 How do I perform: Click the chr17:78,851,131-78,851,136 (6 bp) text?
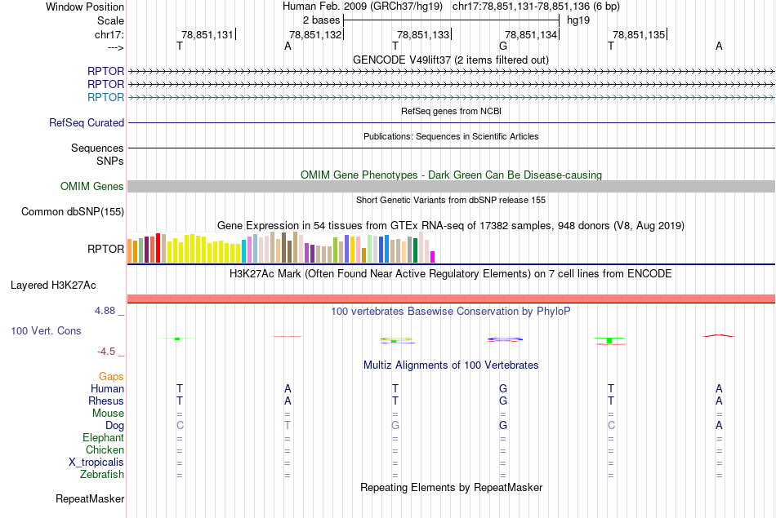pos(536,7)
